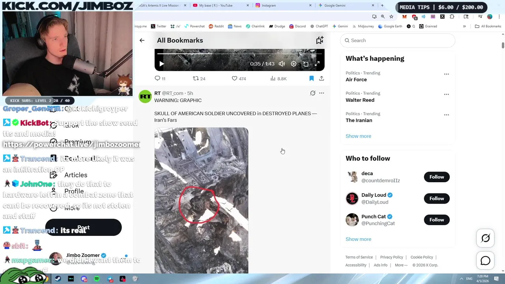
Task: Open more options on RT tweet
Action: (x=322, y=93)
